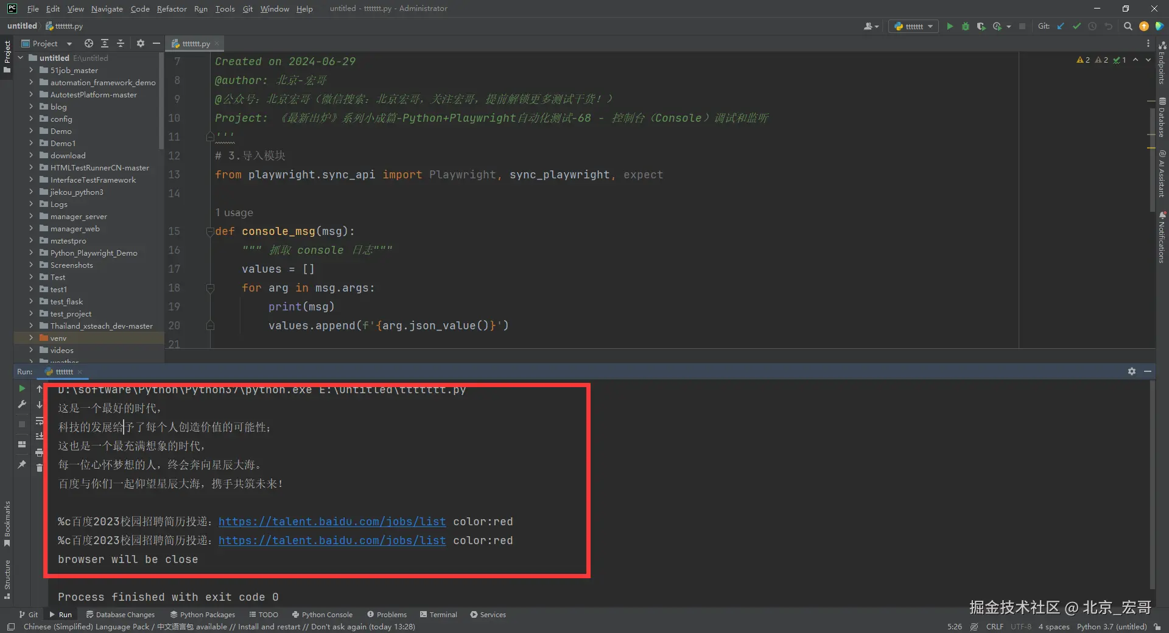Viewport: 1169px width, 633px height.
Task: Jump to previous highlighted error arrow
Action: coord(1136,60)
